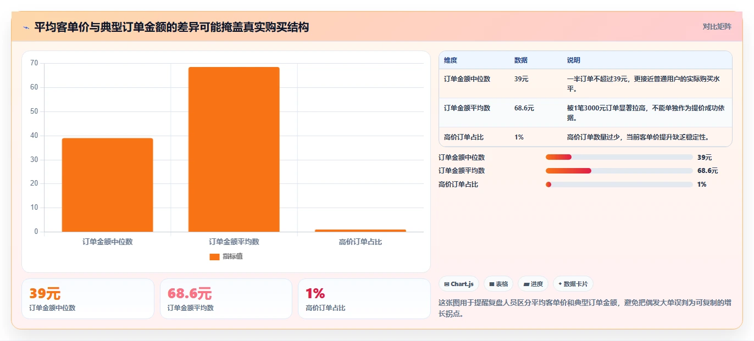Click x-axis label 订单金额平均数

pos(234,242)
